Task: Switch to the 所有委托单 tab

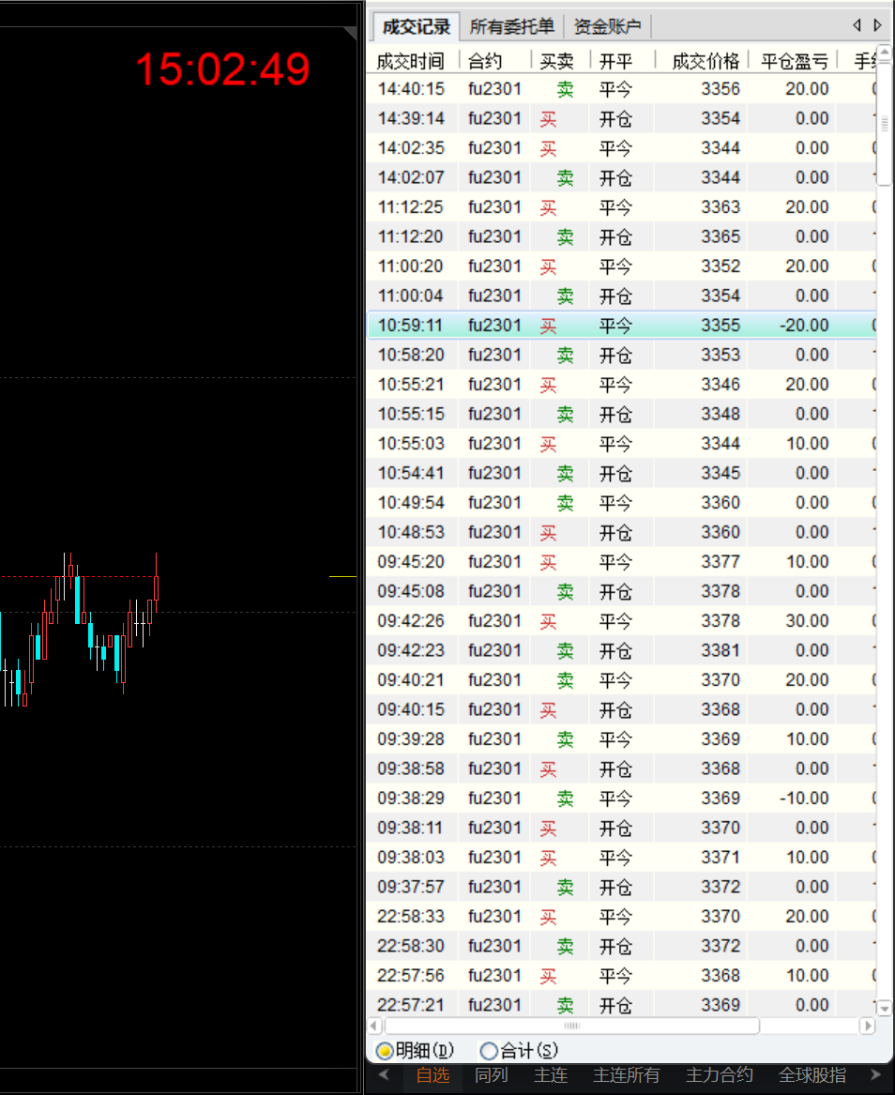Action: [x=511, y=27]
